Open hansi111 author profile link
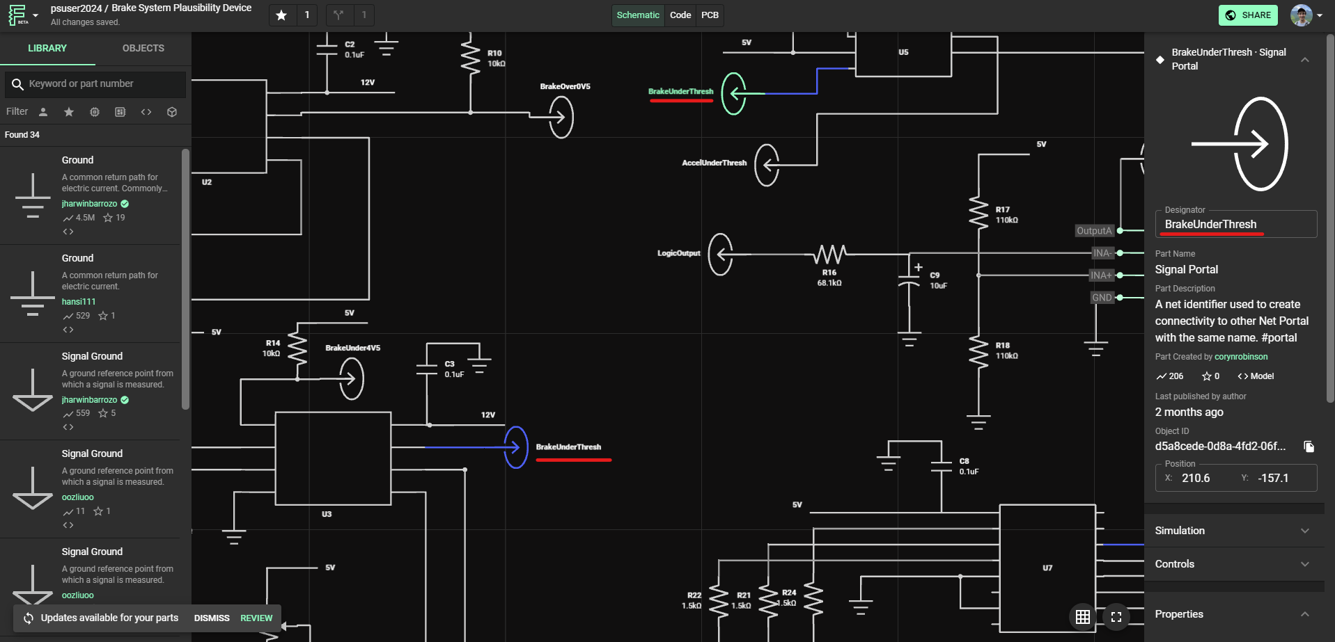The height and width of the screenshot is (642, 1335). pos(79,302)
